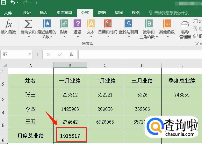The width and height of the screenshot is (202, 144).
Task: Switch to the Page Layout (页面布局) tab
Action: (64, 13)
